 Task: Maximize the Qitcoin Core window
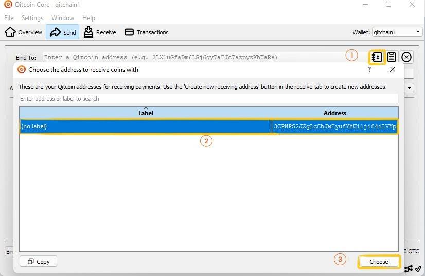(x=388, y=4)
